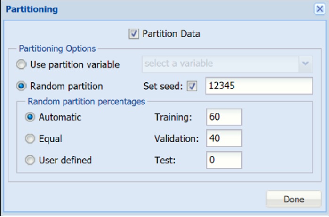Screen dimensions: 329x217
Task: Enable User defined percentages
Action: [x=31, y=161]
